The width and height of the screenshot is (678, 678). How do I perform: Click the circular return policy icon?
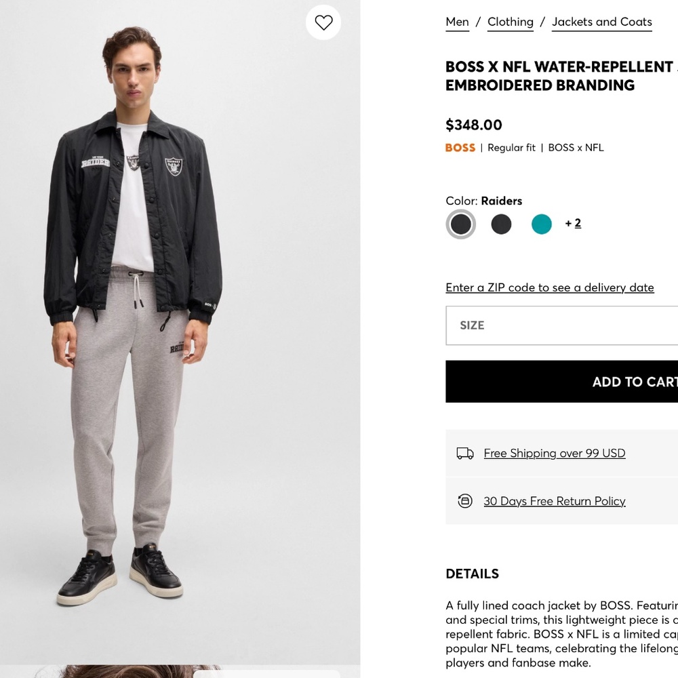(x=464, y=500)
